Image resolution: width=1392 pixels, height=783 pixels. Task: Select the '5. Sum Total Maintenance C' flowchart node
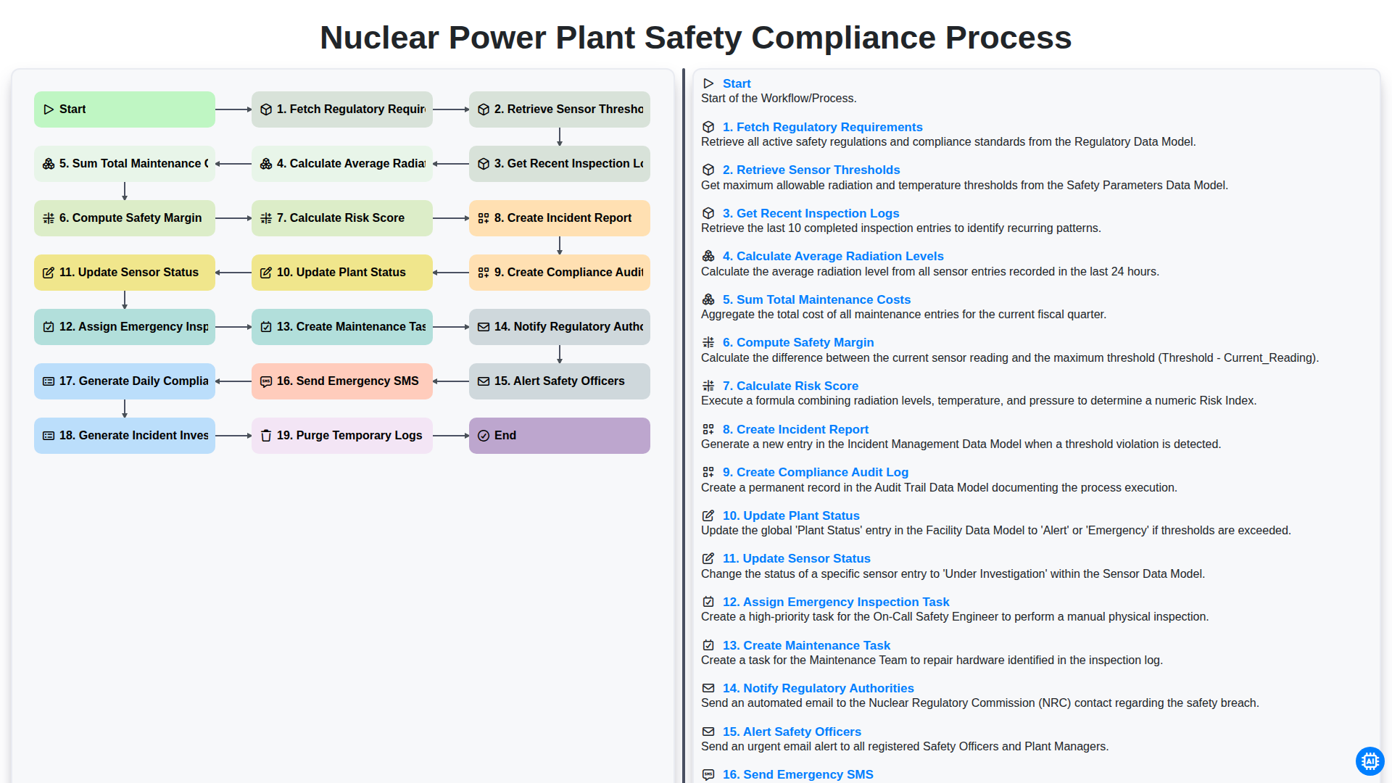click(x=125, y=164)
